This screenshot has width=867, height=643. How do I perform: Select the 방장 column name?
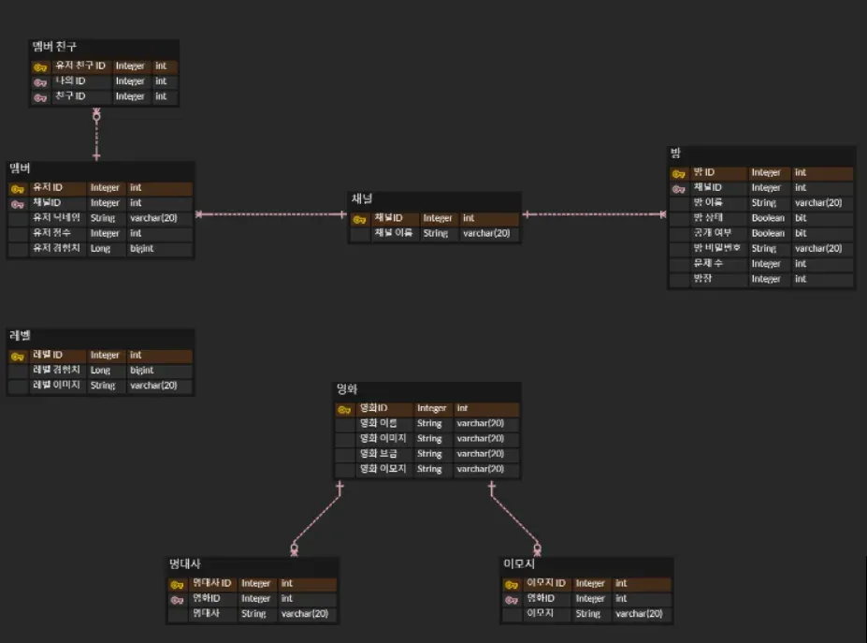point(702,279)
